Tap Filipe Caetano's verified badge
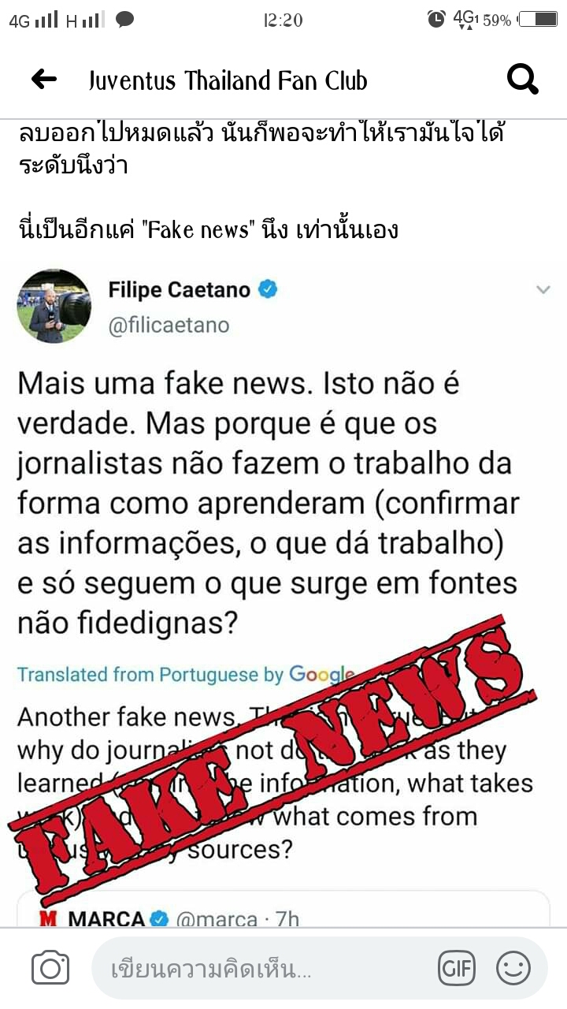Image resolution: width=567 pixels, height=1009 pixels. (268, 290)
